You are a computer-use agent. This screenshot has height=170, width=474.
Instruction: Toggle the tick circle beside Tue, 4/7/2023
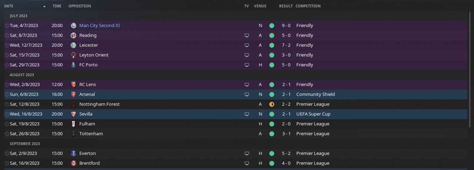click(x=7, y=26)
